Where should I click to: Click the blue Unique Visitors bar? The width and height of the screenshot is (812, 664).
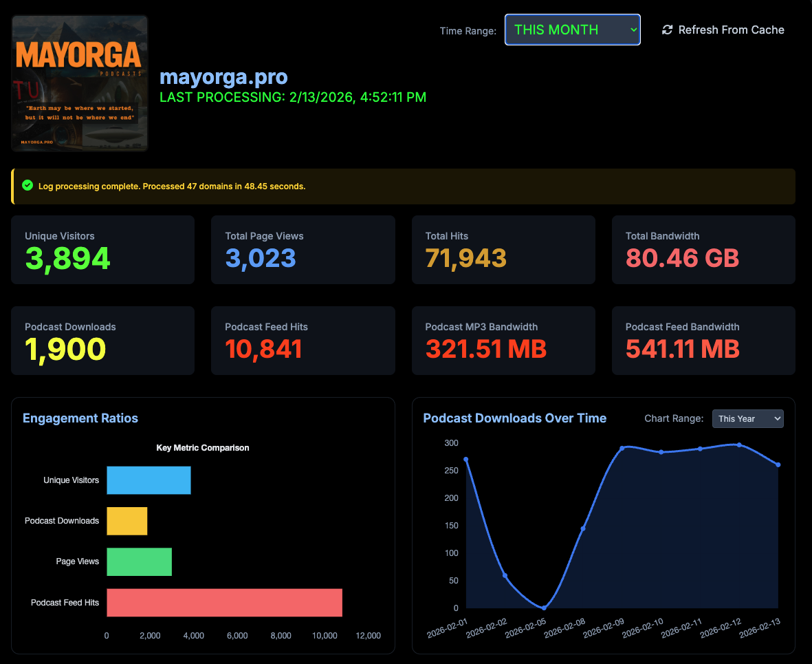149,480
